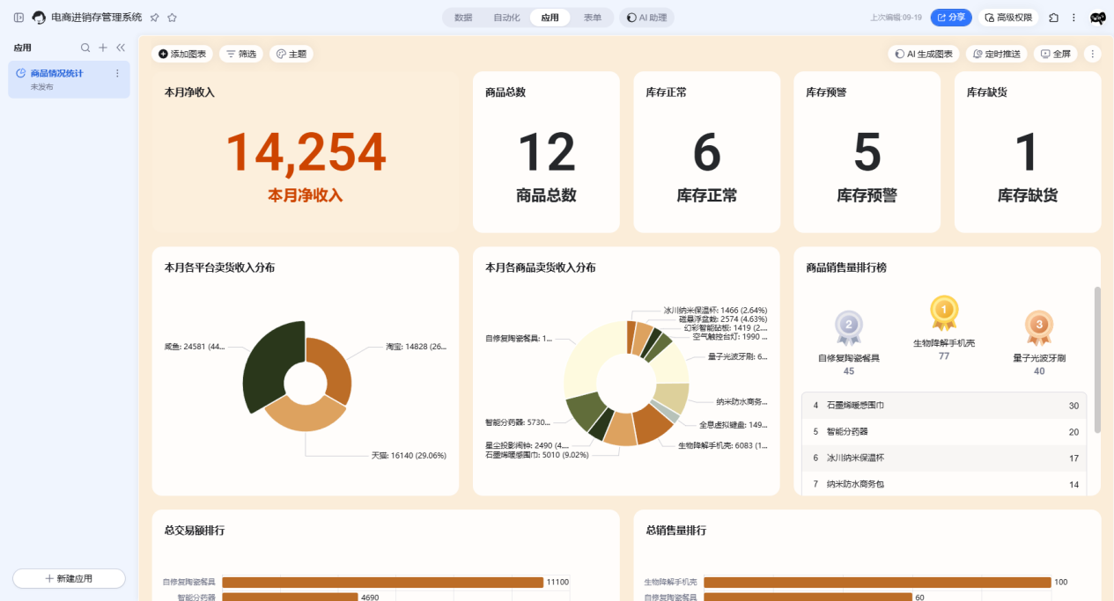Click the pin icon beside the title
Image resolution: width=1114 pixels, height=601 pixels.
pyautogui.click(x=155, y=18)
